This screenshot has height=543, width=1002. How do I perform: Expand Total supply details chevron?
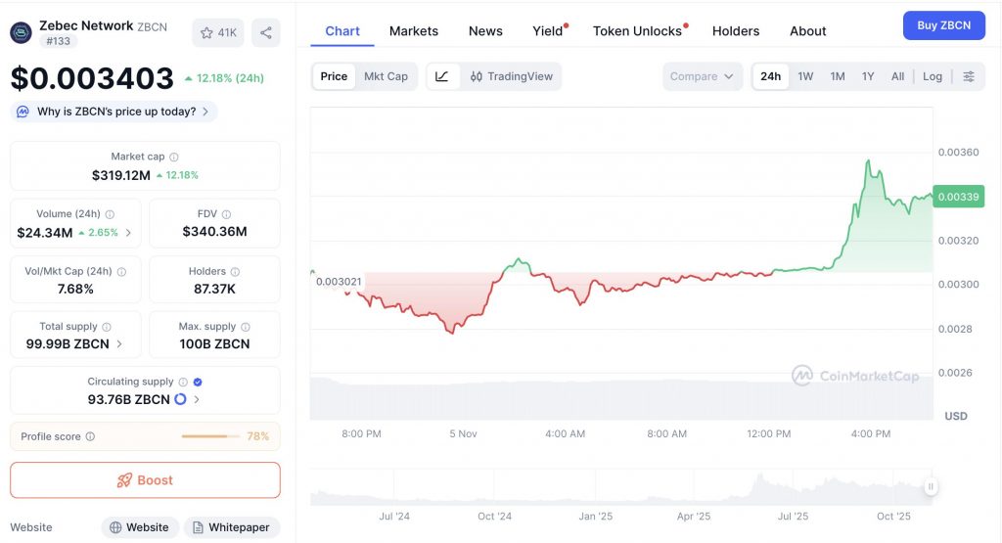coord(119,344)
